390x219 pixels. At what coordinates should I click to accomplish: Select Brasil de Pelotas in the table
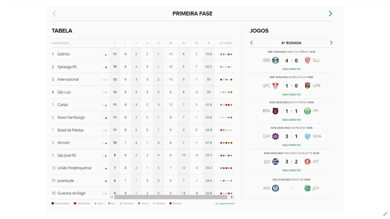coord(70,130)
